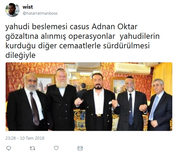Click the air conditioner in the photo
The width and height of the screenshot is (180, 156).
click(x=132, y=69)
